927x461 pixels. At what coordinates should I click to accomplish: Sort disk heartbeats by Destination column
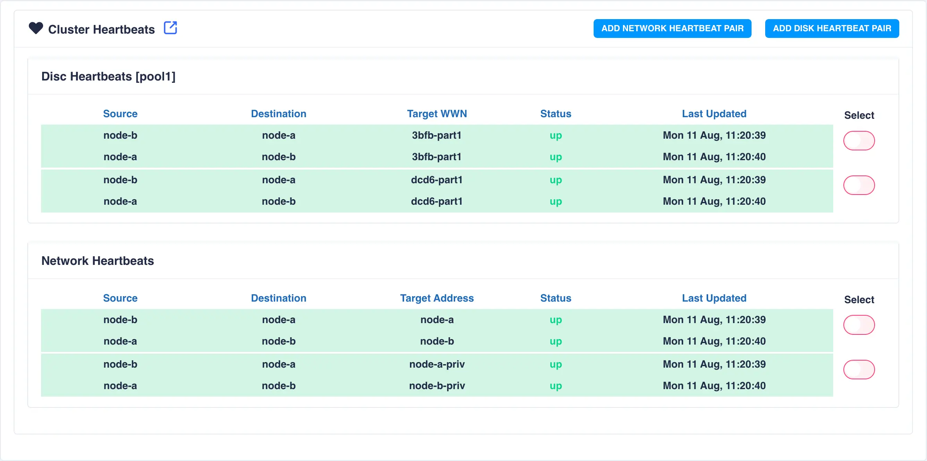(x=278, y=114)
